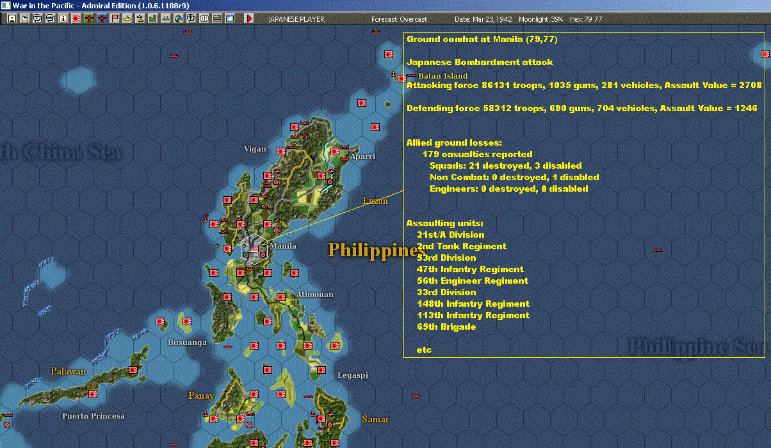Select Japanese flag marker under Palawan label
This screenshot has width=771, height=448.
134,369
